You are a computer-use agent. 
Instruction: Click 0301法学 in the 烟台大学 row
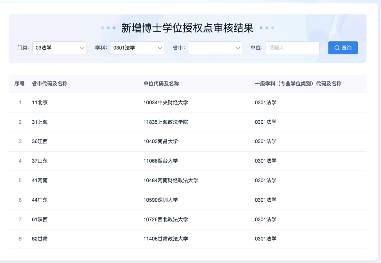coord(266,161)
